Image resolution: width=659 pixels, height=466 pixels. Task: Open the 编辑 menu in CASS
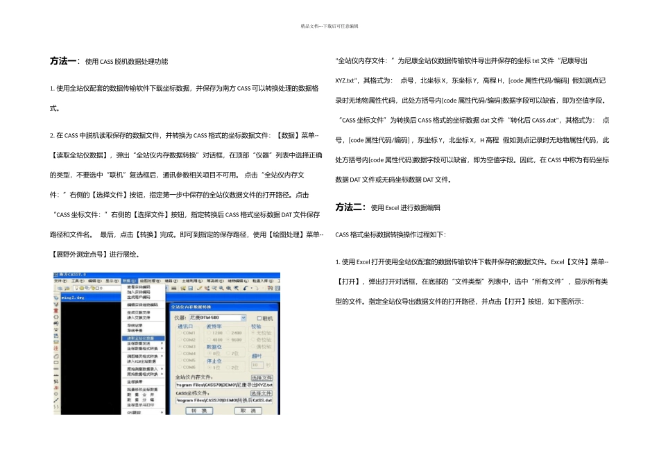(95, 281)
